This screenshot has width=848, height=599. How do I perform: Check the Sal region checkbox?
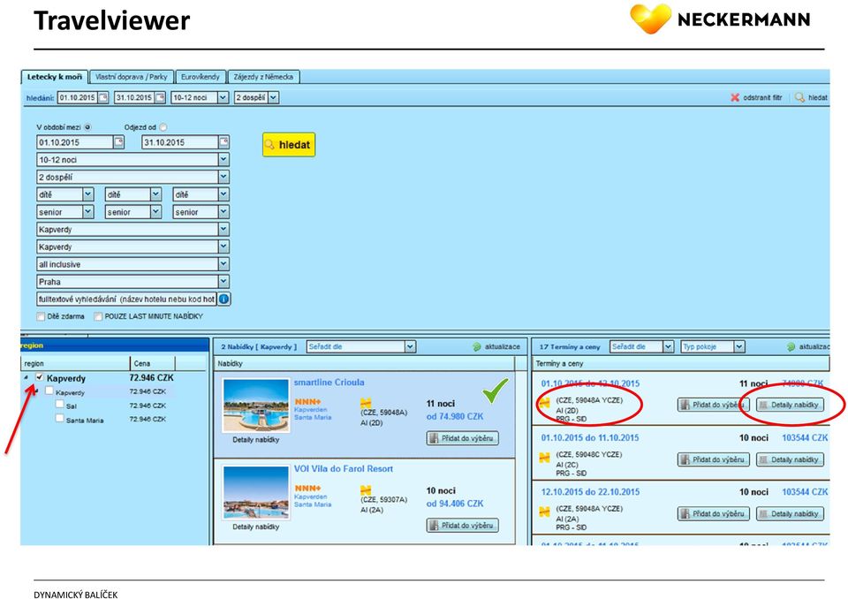click(59, 405)
